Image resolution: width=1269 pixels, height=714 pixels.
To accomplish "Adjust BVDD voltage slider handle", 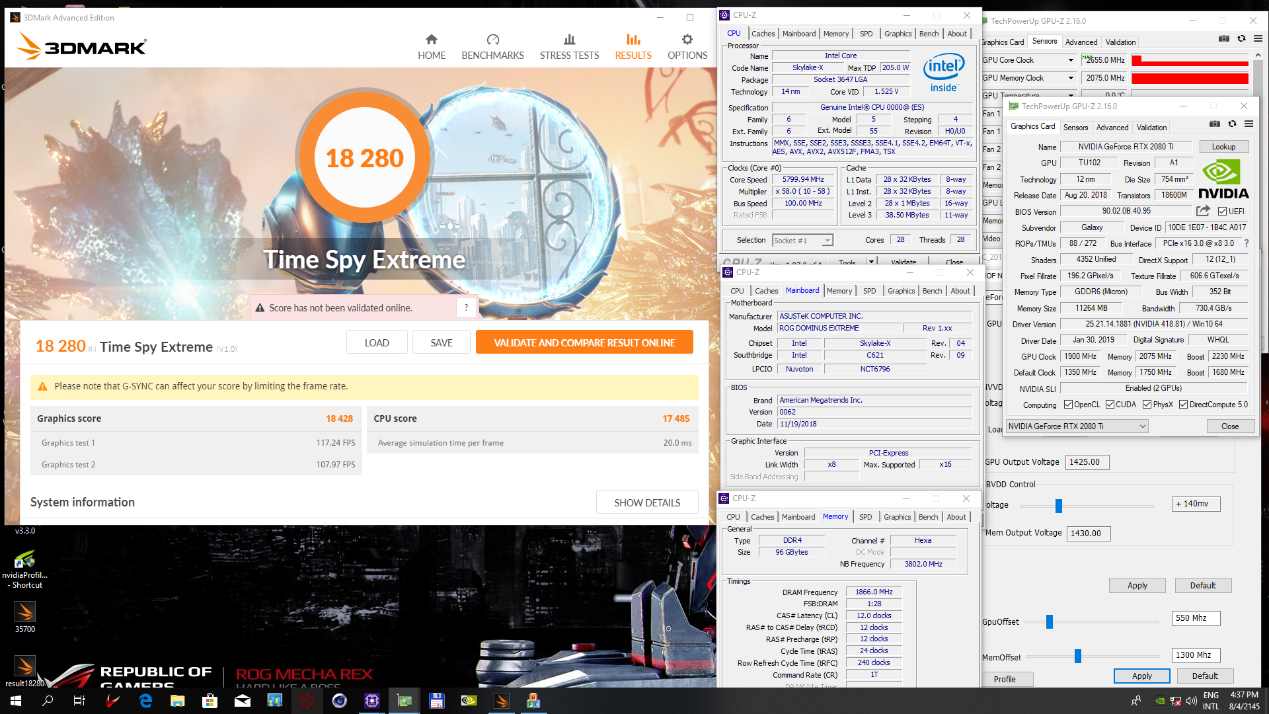I will pyautogui.click(x=1059, y=506).
